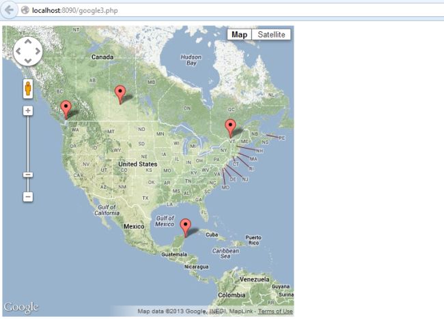Click the TX state label
Viewport: 444px width, 319px height.
(x=145, y=198)
